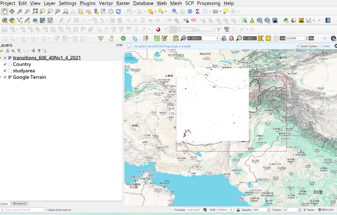Click the New Temporary Scratch Layer icon
This screenshot has height=215, width=337.
(x=35, y=20)
